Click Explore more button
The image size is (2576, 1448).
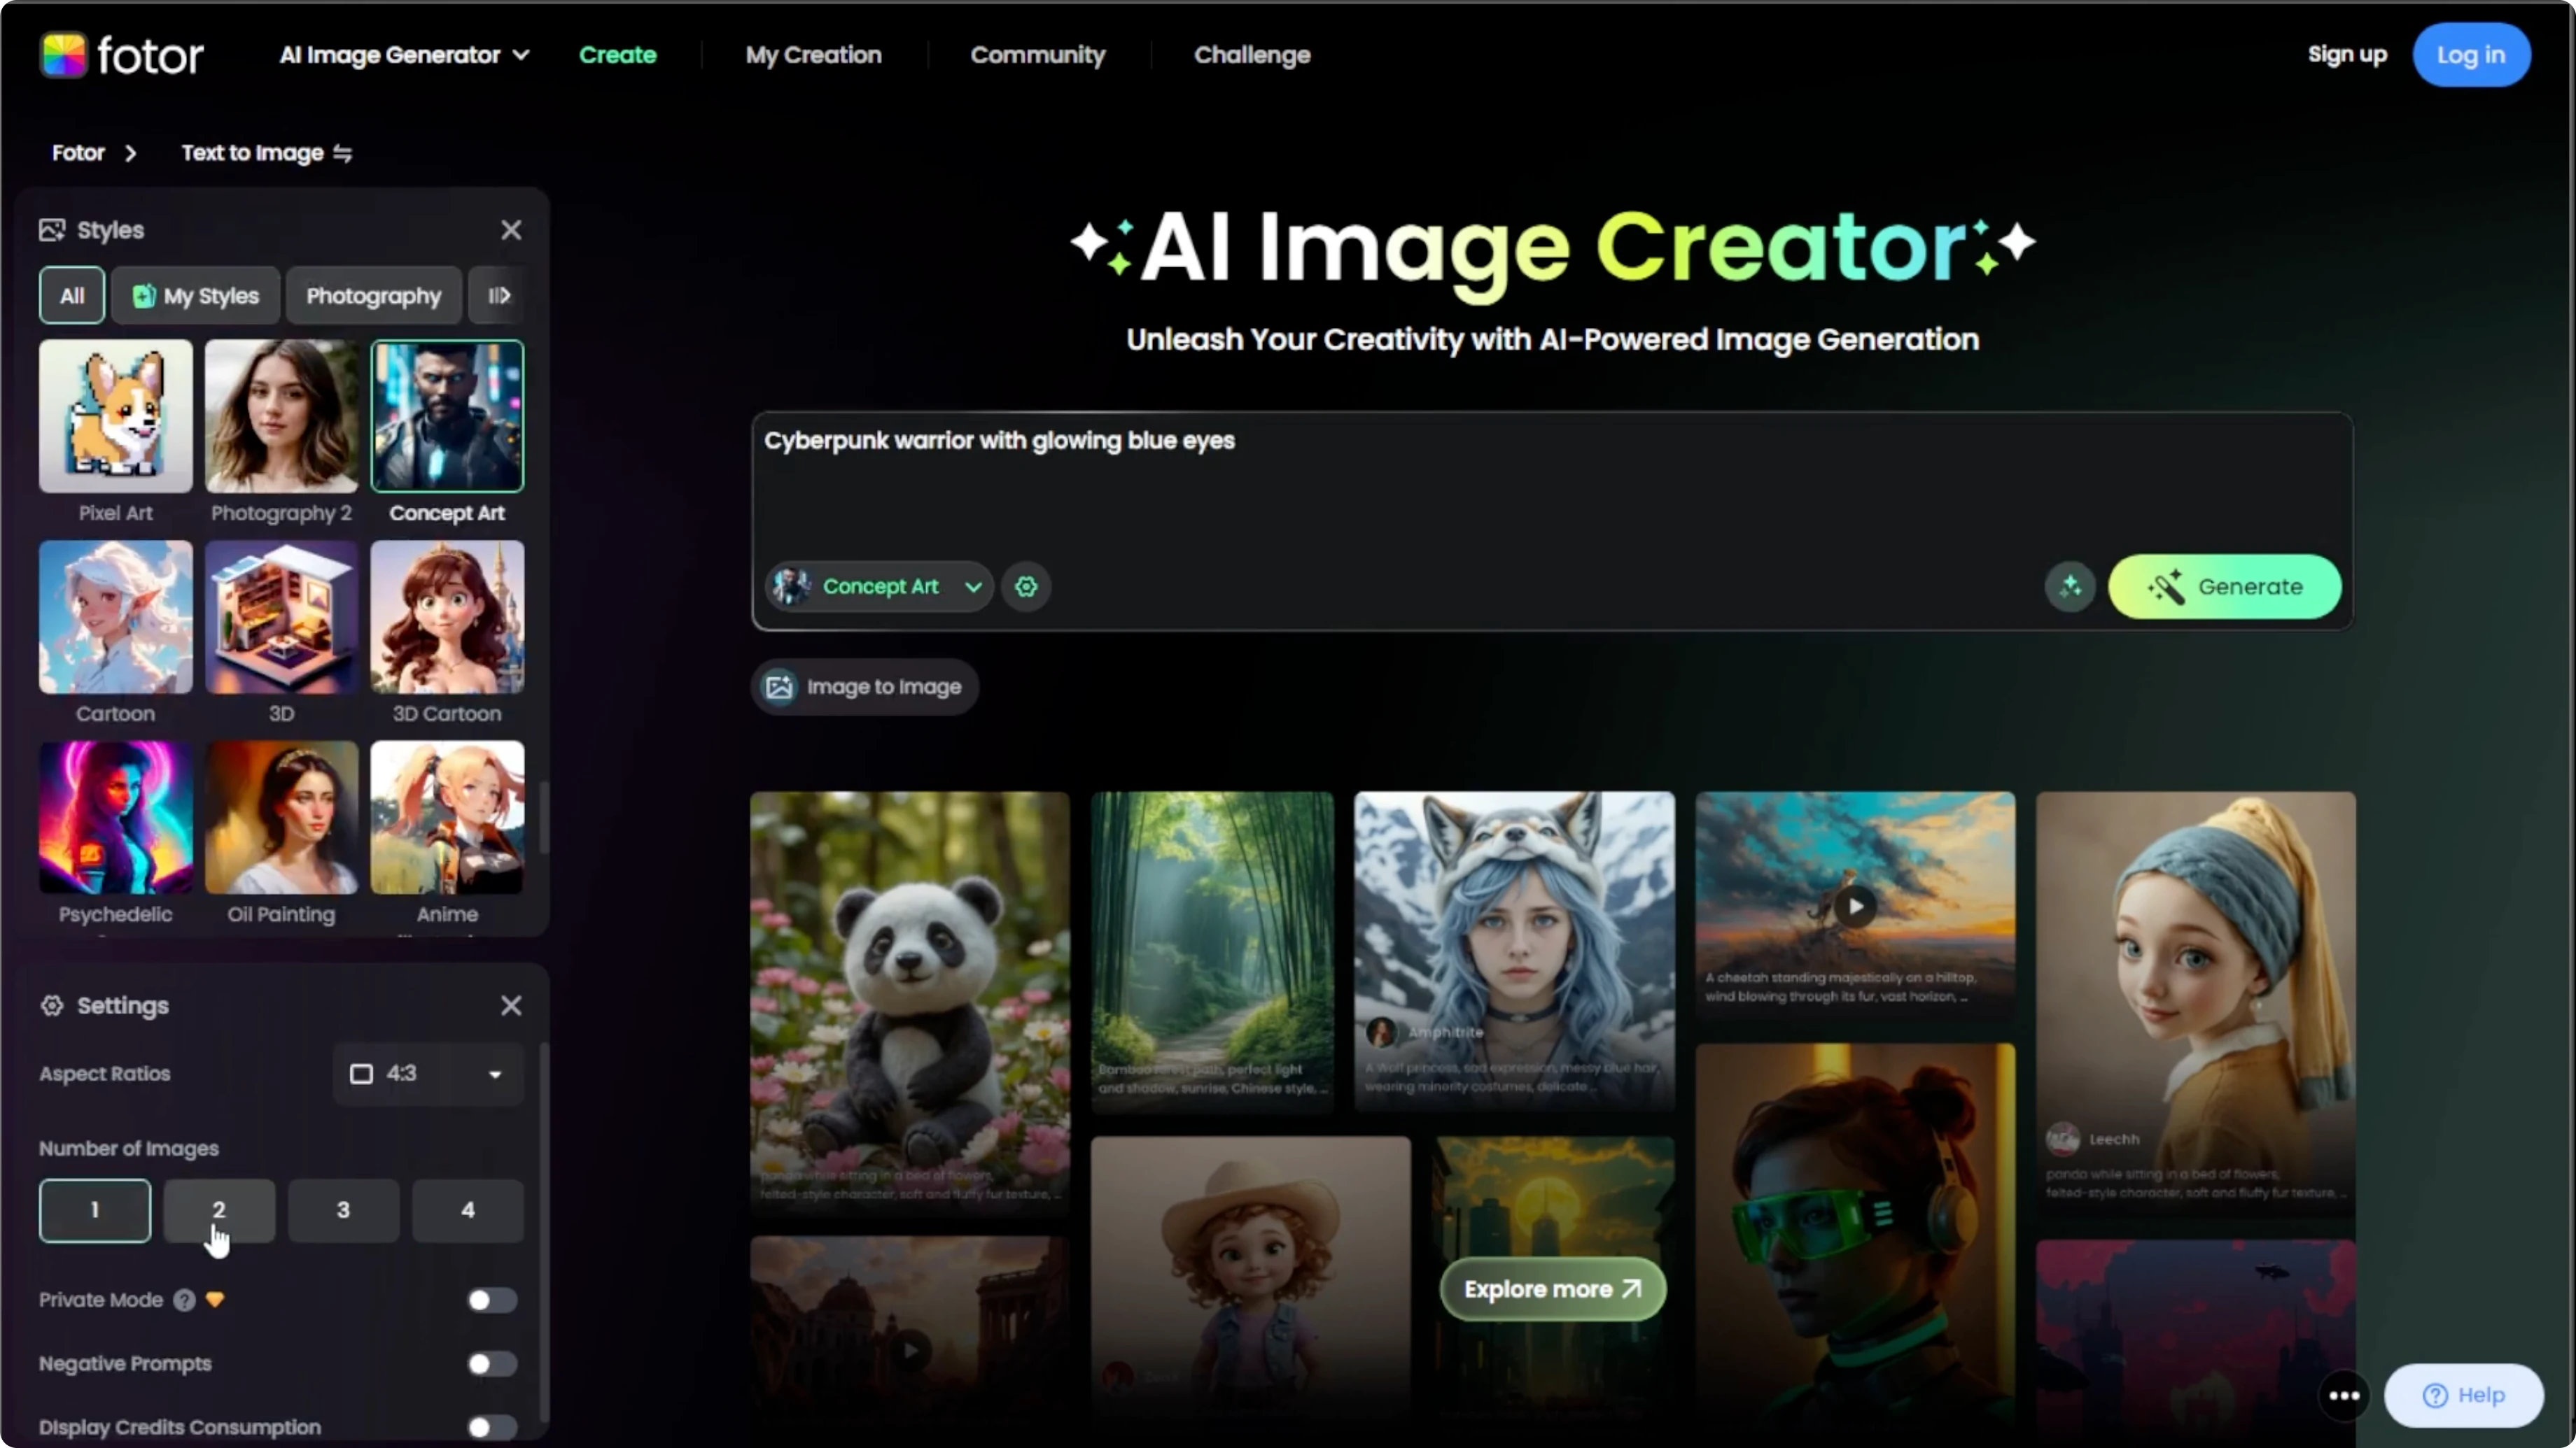coord(1553,1289)
